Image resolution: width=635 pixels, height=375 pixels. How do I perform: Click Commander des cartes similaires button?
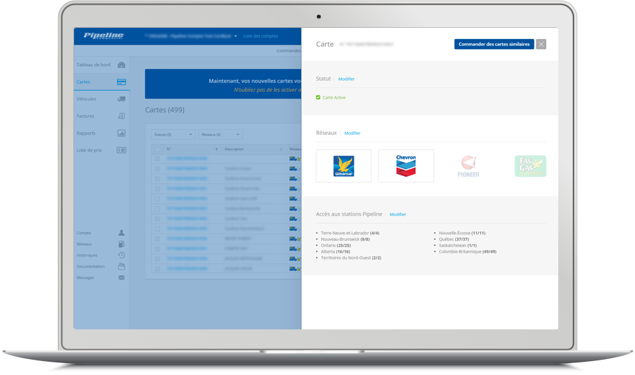click(x=494, y=44)
